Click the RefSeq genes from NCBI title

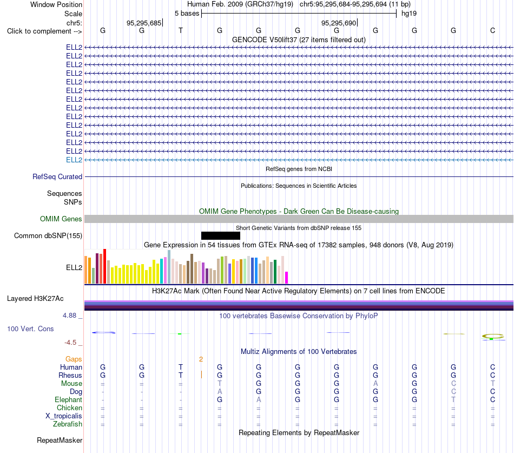tap(299, 169)
